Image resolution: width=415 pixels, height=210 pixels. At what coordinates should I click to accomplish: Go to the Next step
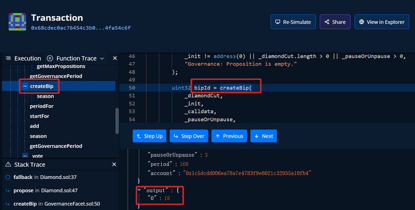(x=264, y=136)
